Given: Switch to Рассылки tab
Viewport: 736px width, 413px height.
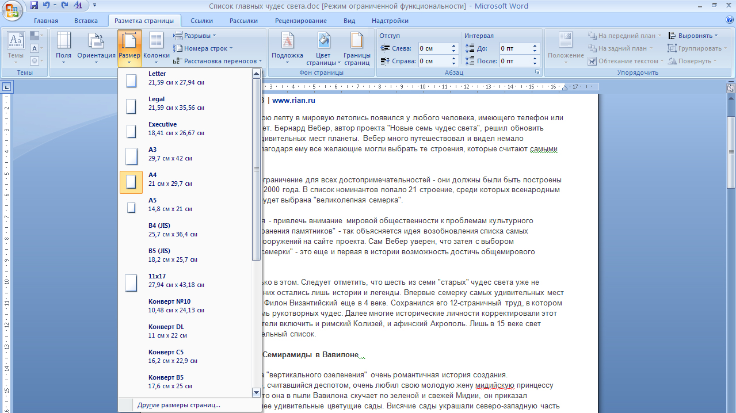Looking at the screenshot, I should point(243,21).
